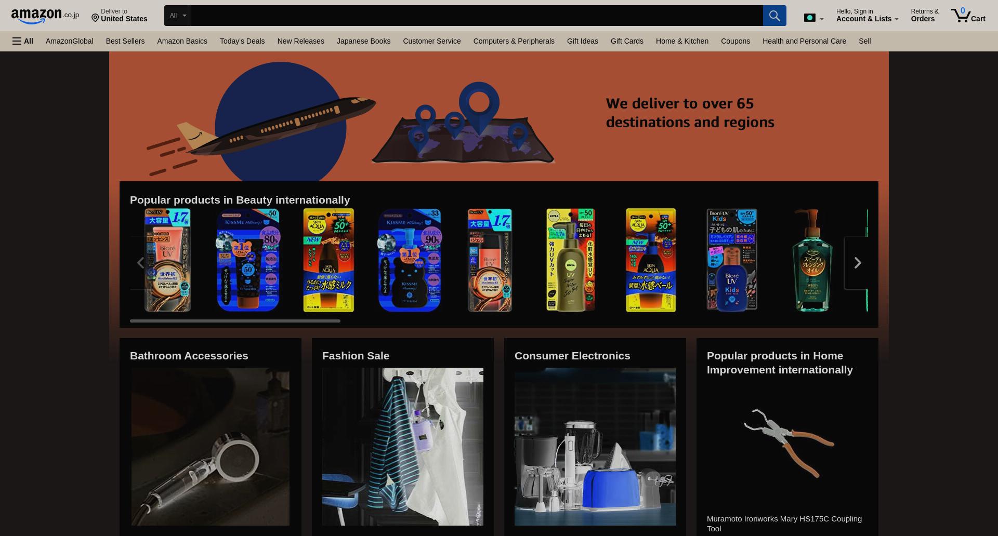Select Japanese Books nav item
Image resolution: width=998 pixels, height=536 pixels.
[x=363, y=41]
